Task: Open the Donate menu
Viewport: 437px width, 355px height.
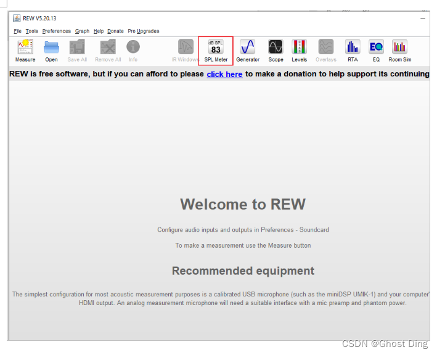Action: tap(115, 31)
